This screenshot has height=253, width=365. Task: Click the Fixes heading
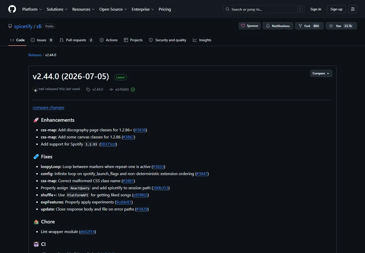[x=47, y=157]
